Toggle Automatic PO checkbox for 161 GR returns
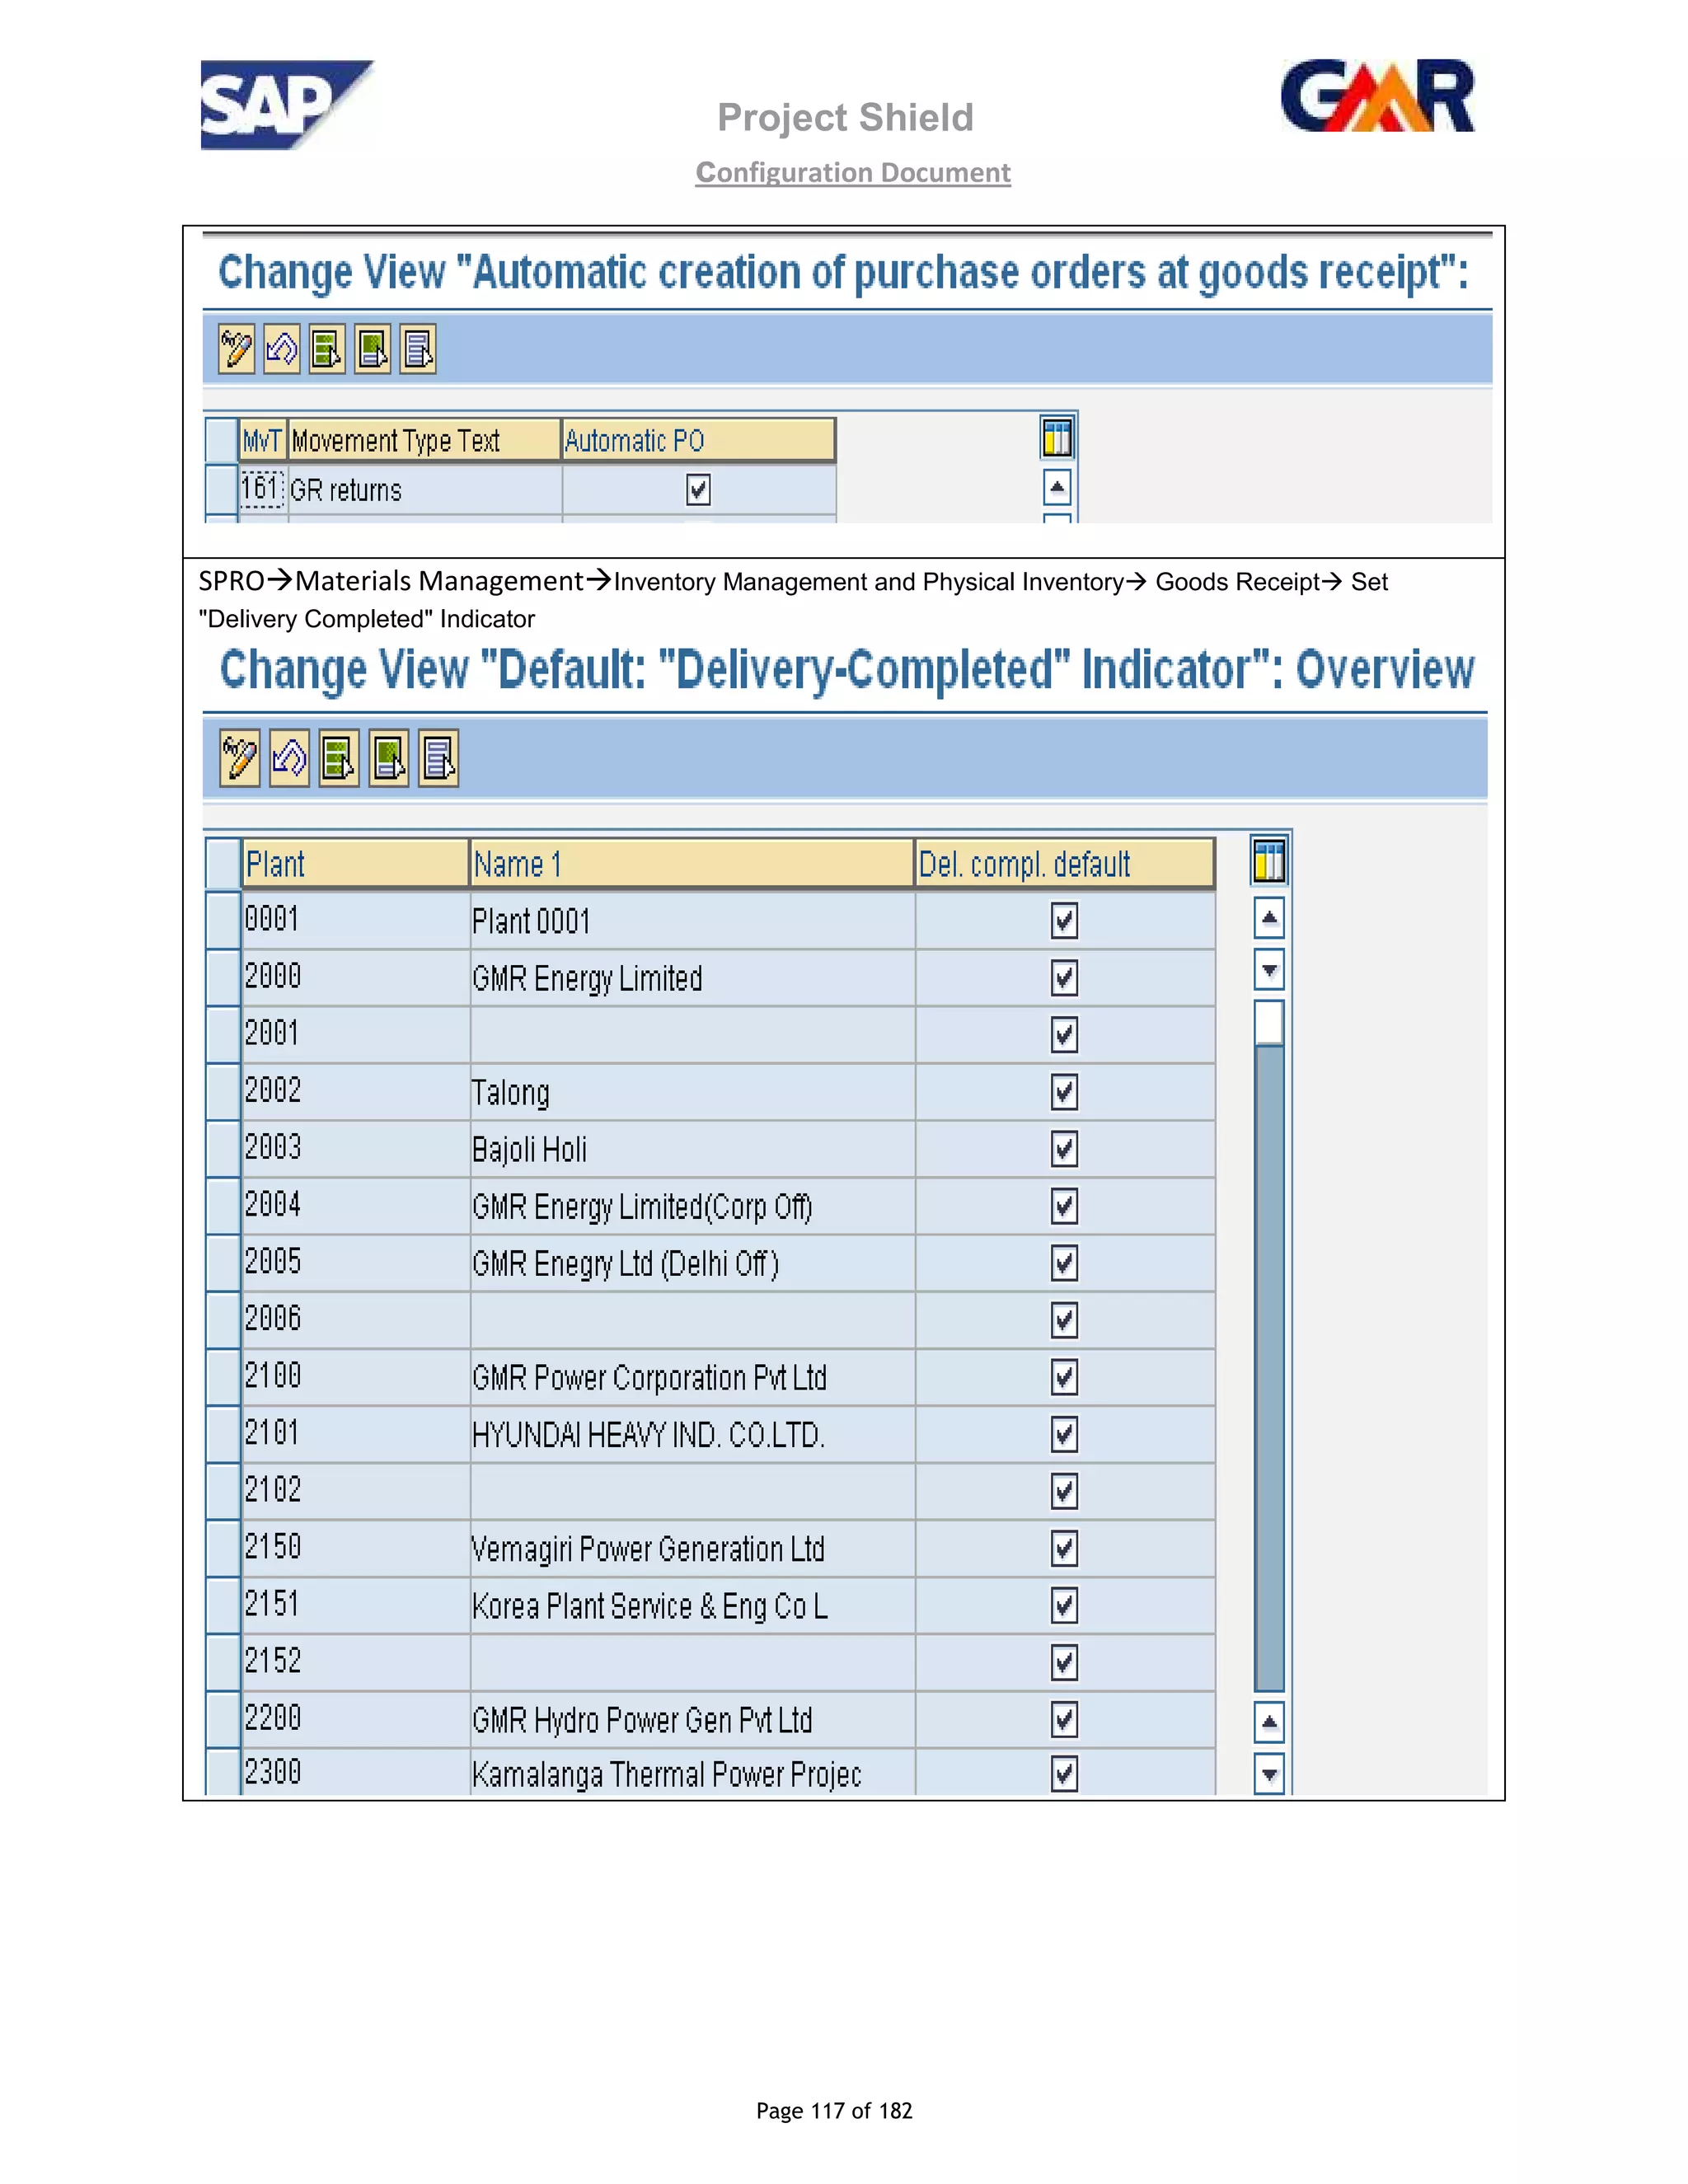Image resolution: width=1688 pixels, height=2184 pixels. coord(698,490)
